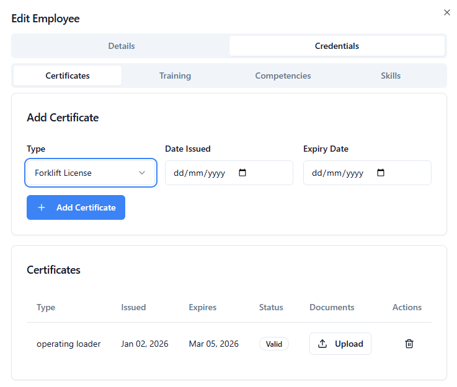The height and width of the screenshot is (387, 457).
Task: Click into the Date Issued text field
Action: [x=198, y=173]
